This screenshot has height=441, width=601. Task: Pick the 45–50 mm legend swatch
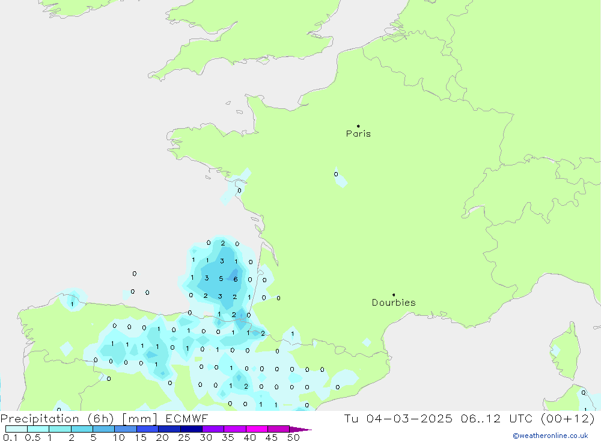279,429
